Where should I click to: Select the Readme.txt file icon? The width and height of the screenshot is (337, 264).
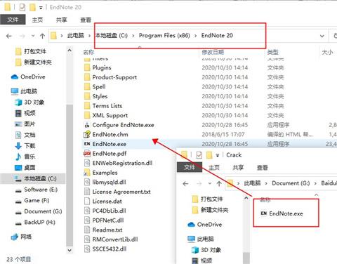tap(87, 230)
